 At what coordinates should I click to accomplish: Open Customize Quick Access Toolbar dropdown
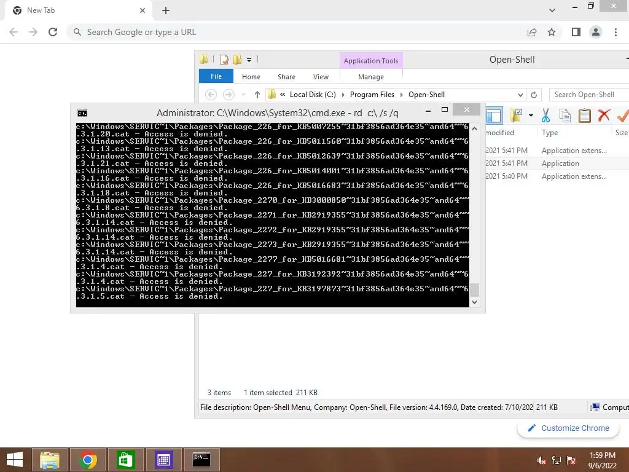tap(249, 60)
